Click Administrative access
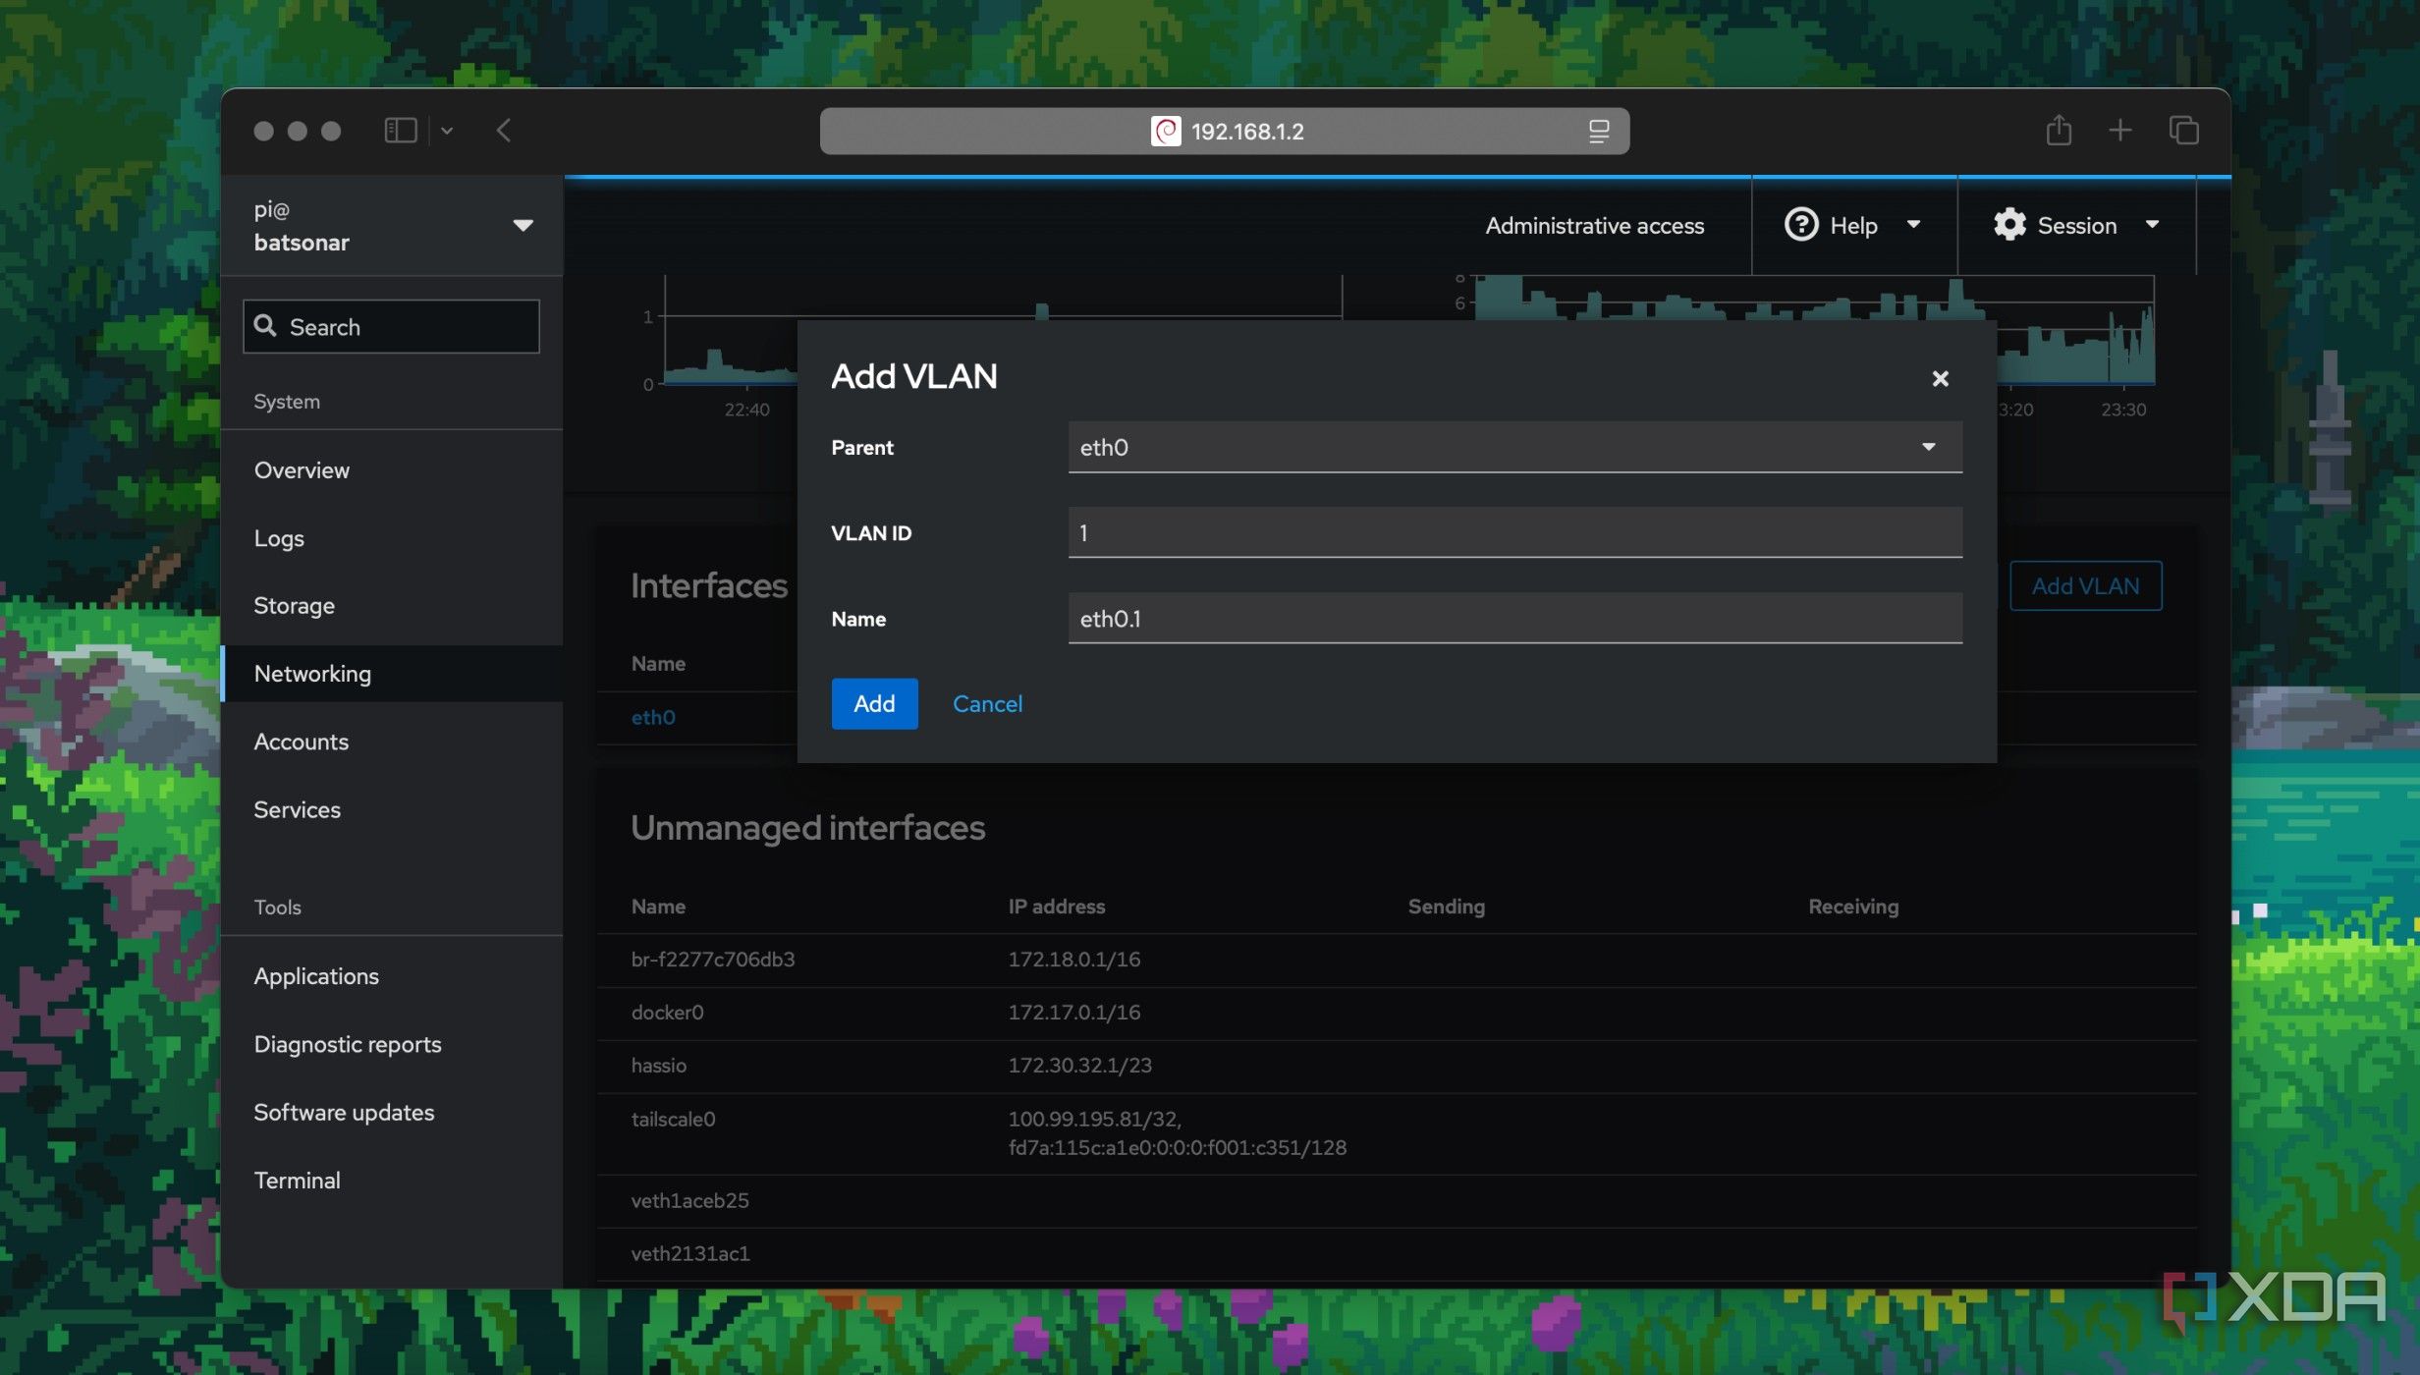 click(1594, 225)
